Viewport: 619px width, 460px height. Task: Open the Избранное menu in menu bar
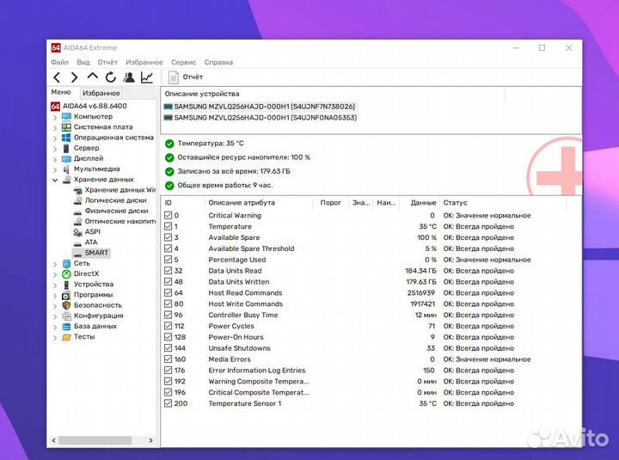coord(144,62)
